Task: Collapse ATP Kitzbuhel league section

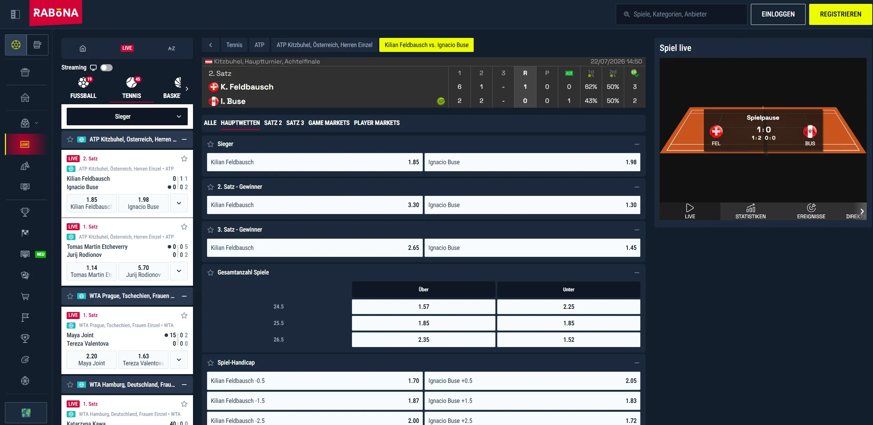Action: [184, 139]
